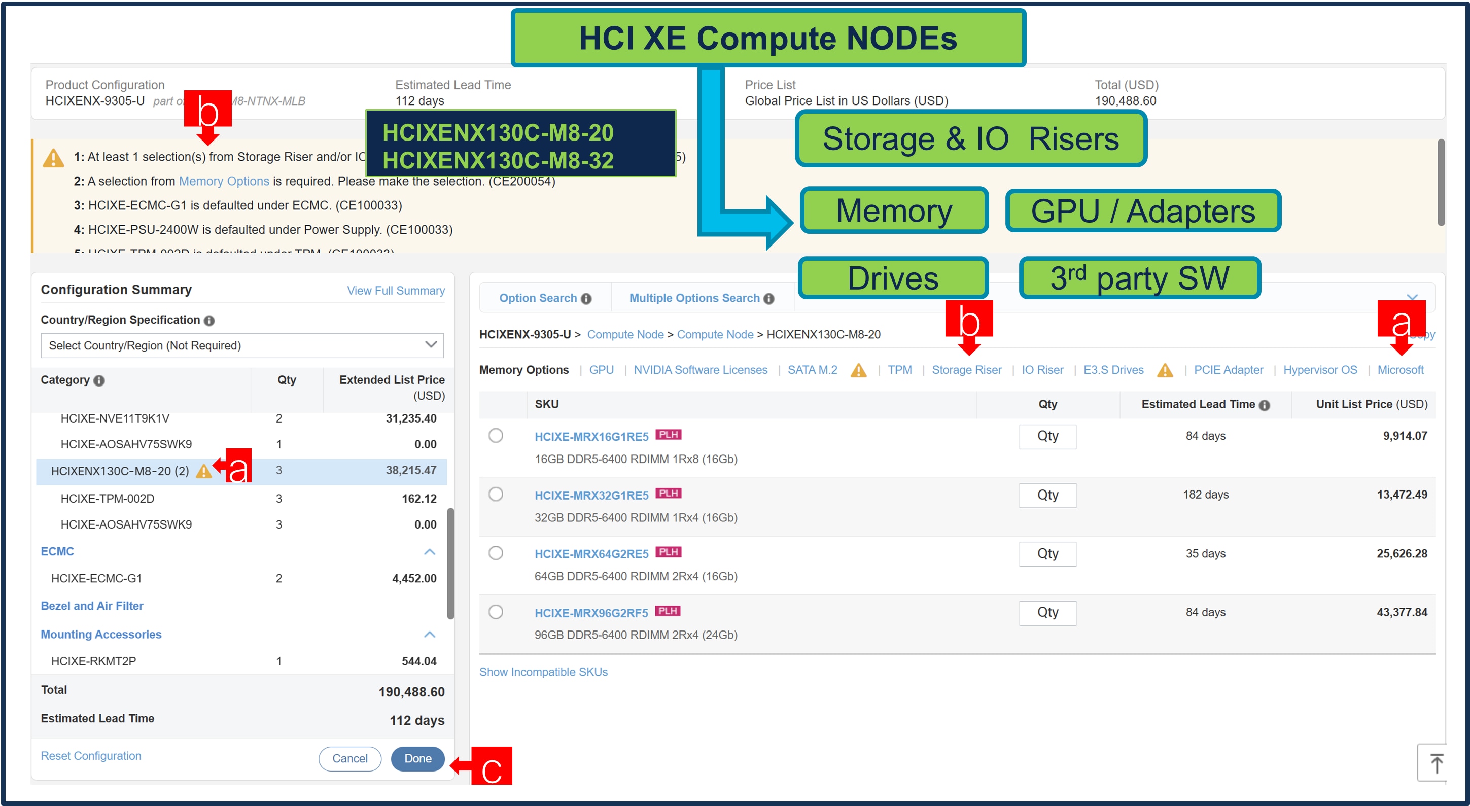The height and width of the screenshot is (806, 1470).
Task: Open the TPM tab
Action: click(899, 370)
